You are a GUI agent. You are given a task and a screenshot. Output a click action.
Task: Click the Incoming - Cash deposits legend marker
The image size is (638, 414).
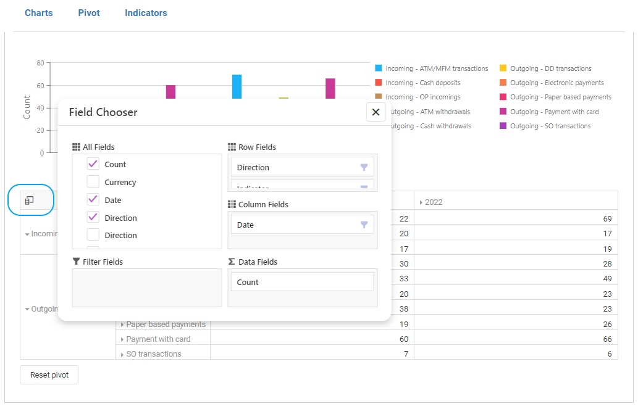379,83
